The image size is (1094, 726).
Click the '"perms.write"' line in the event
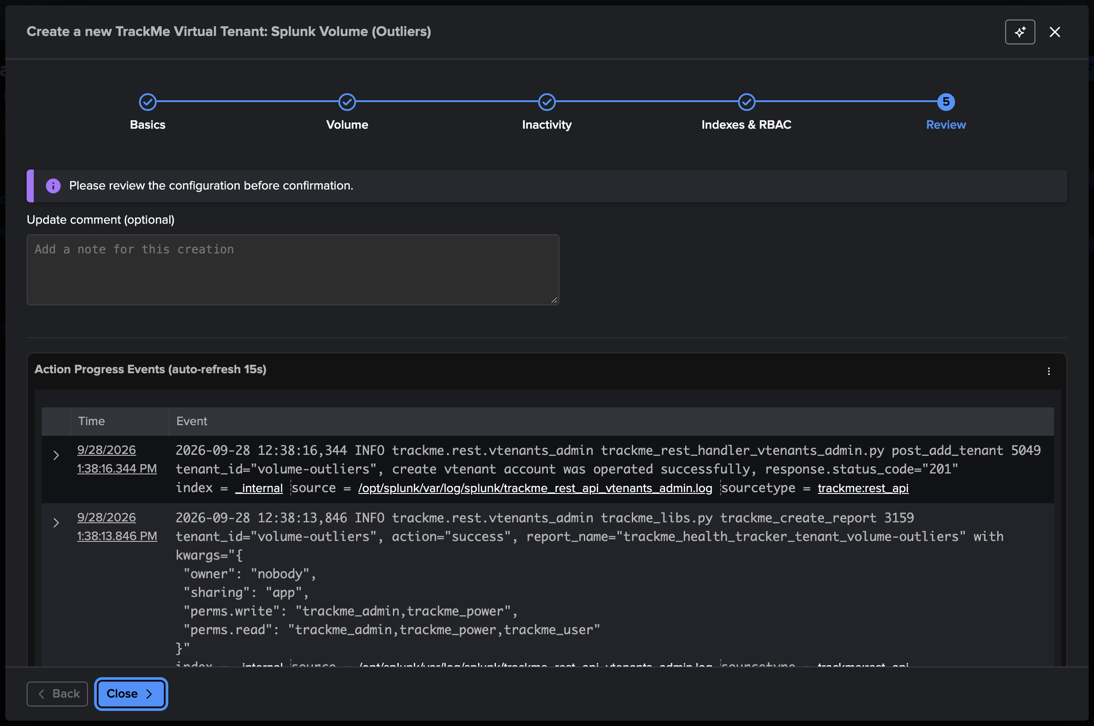click(350, 611)
